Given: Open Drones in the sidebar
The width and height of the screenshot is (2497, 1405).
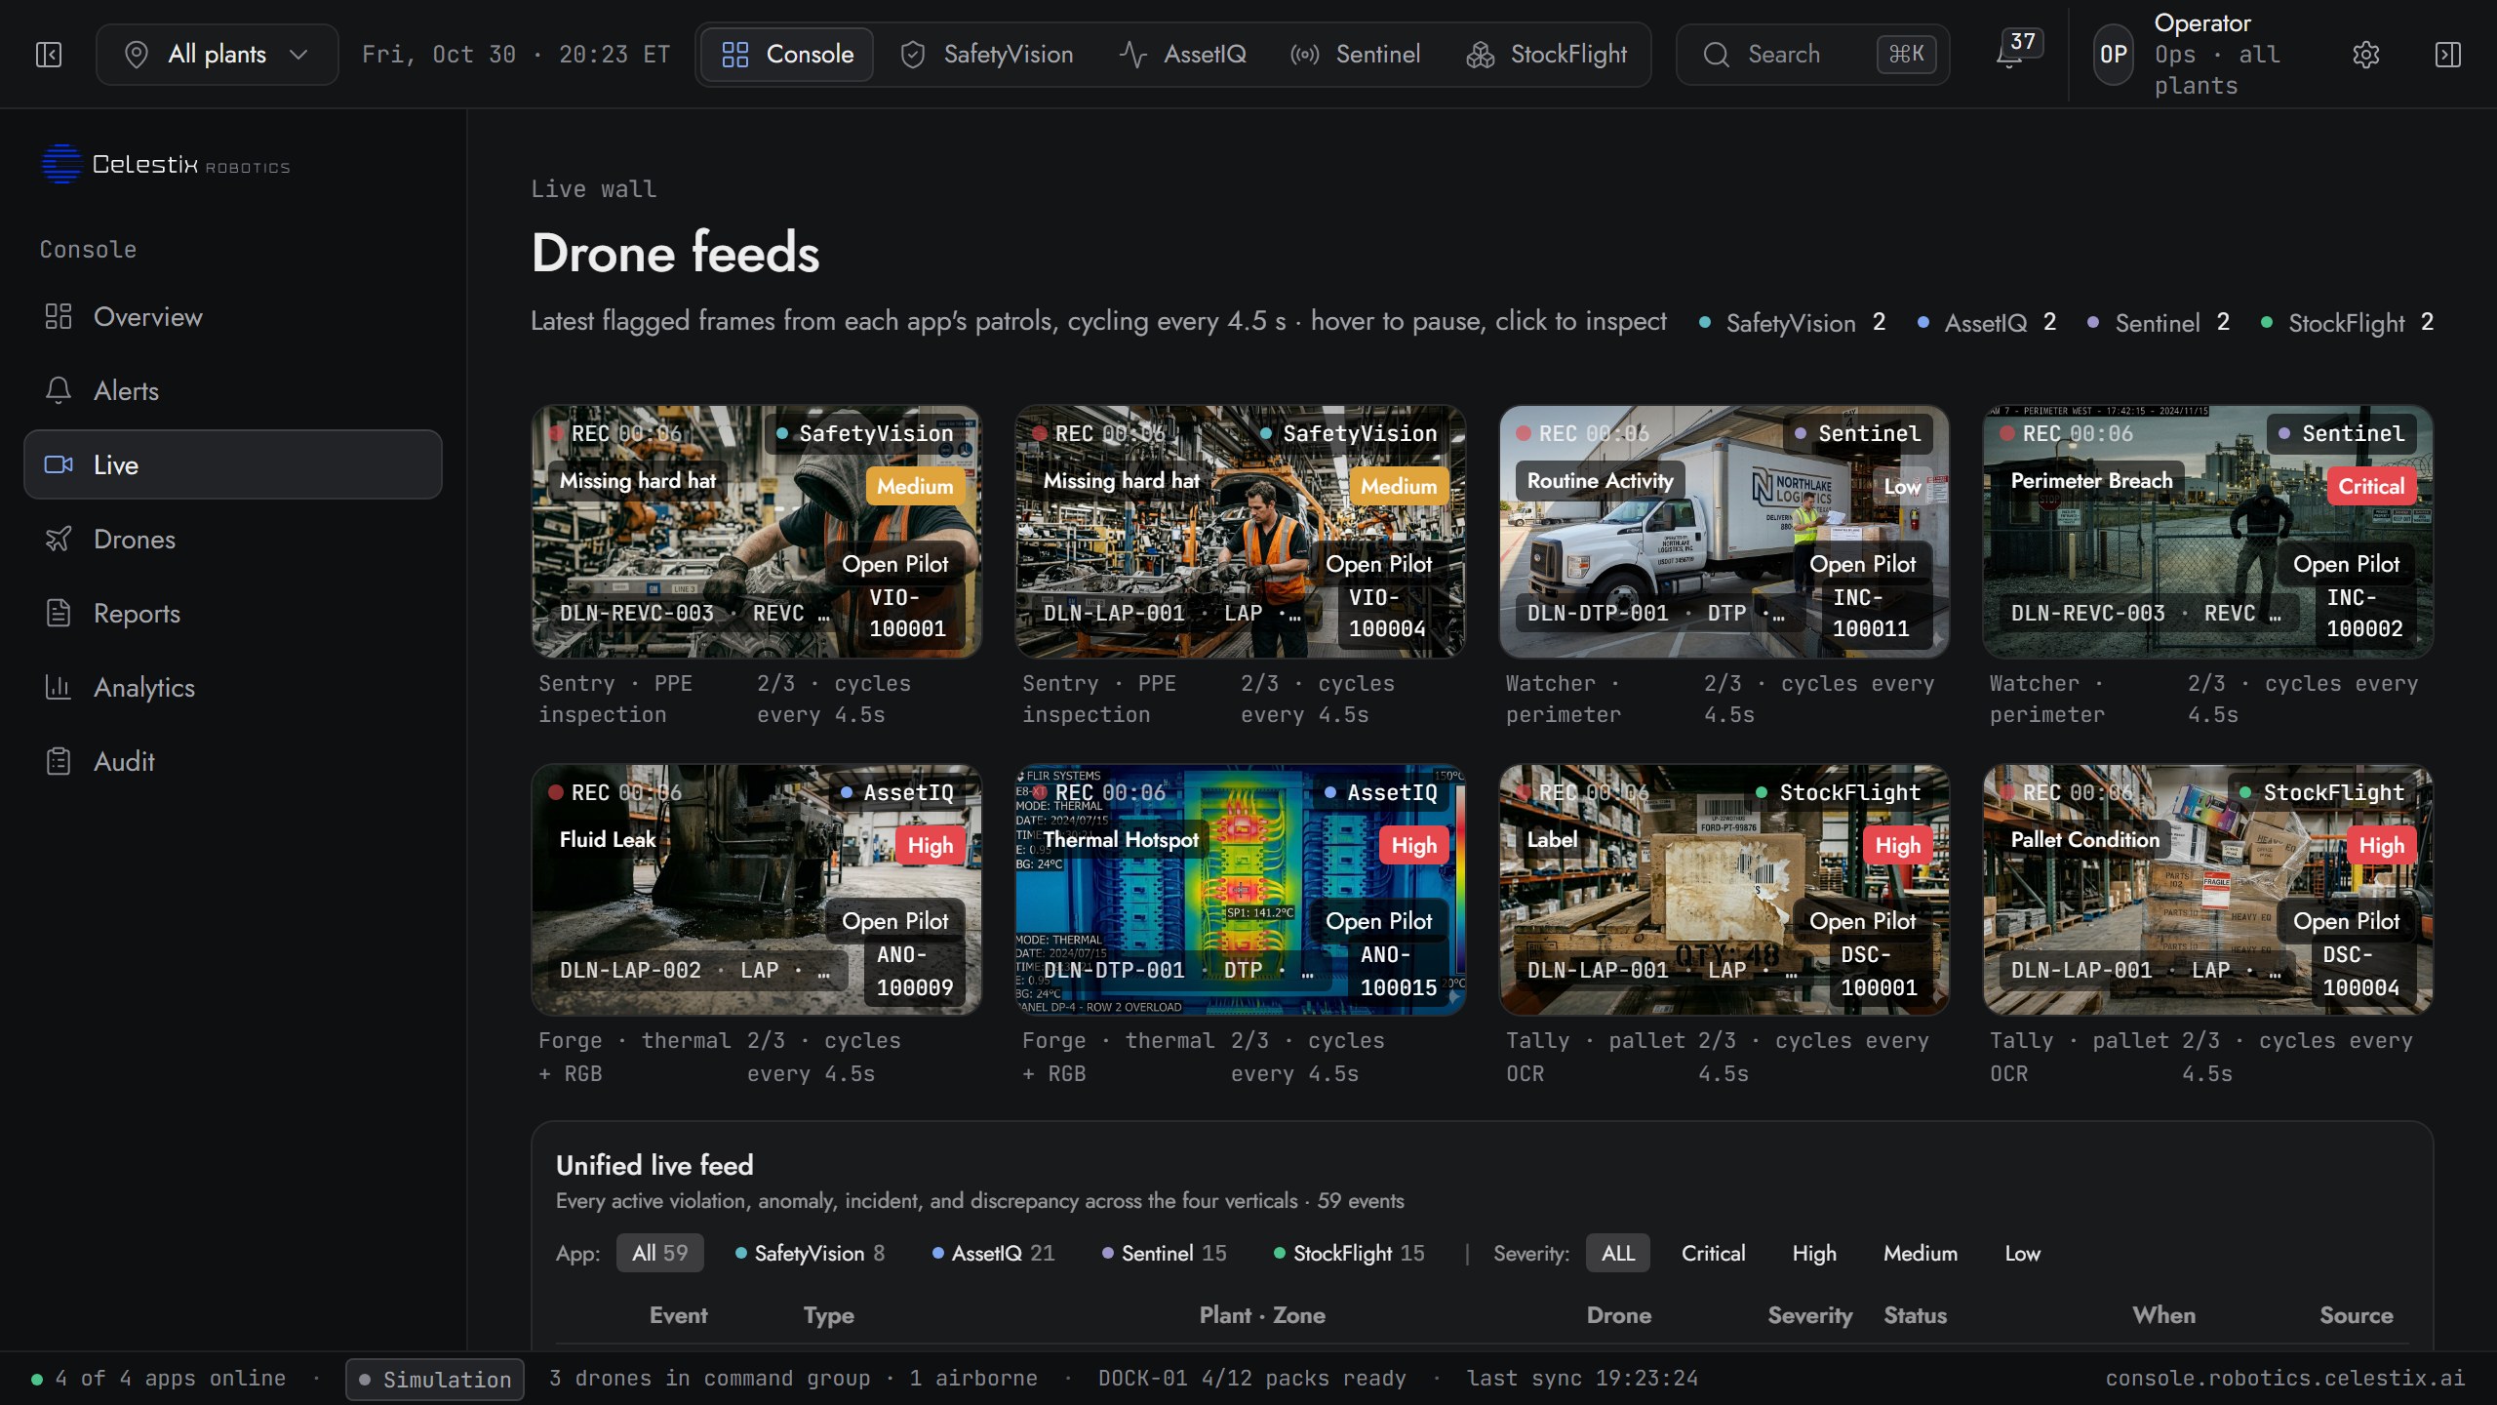Looking at the screenshot, I should pos(233,540).
